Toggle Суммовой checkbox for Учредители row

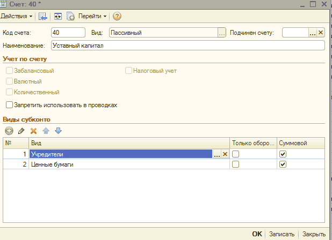tap(283, 154)
